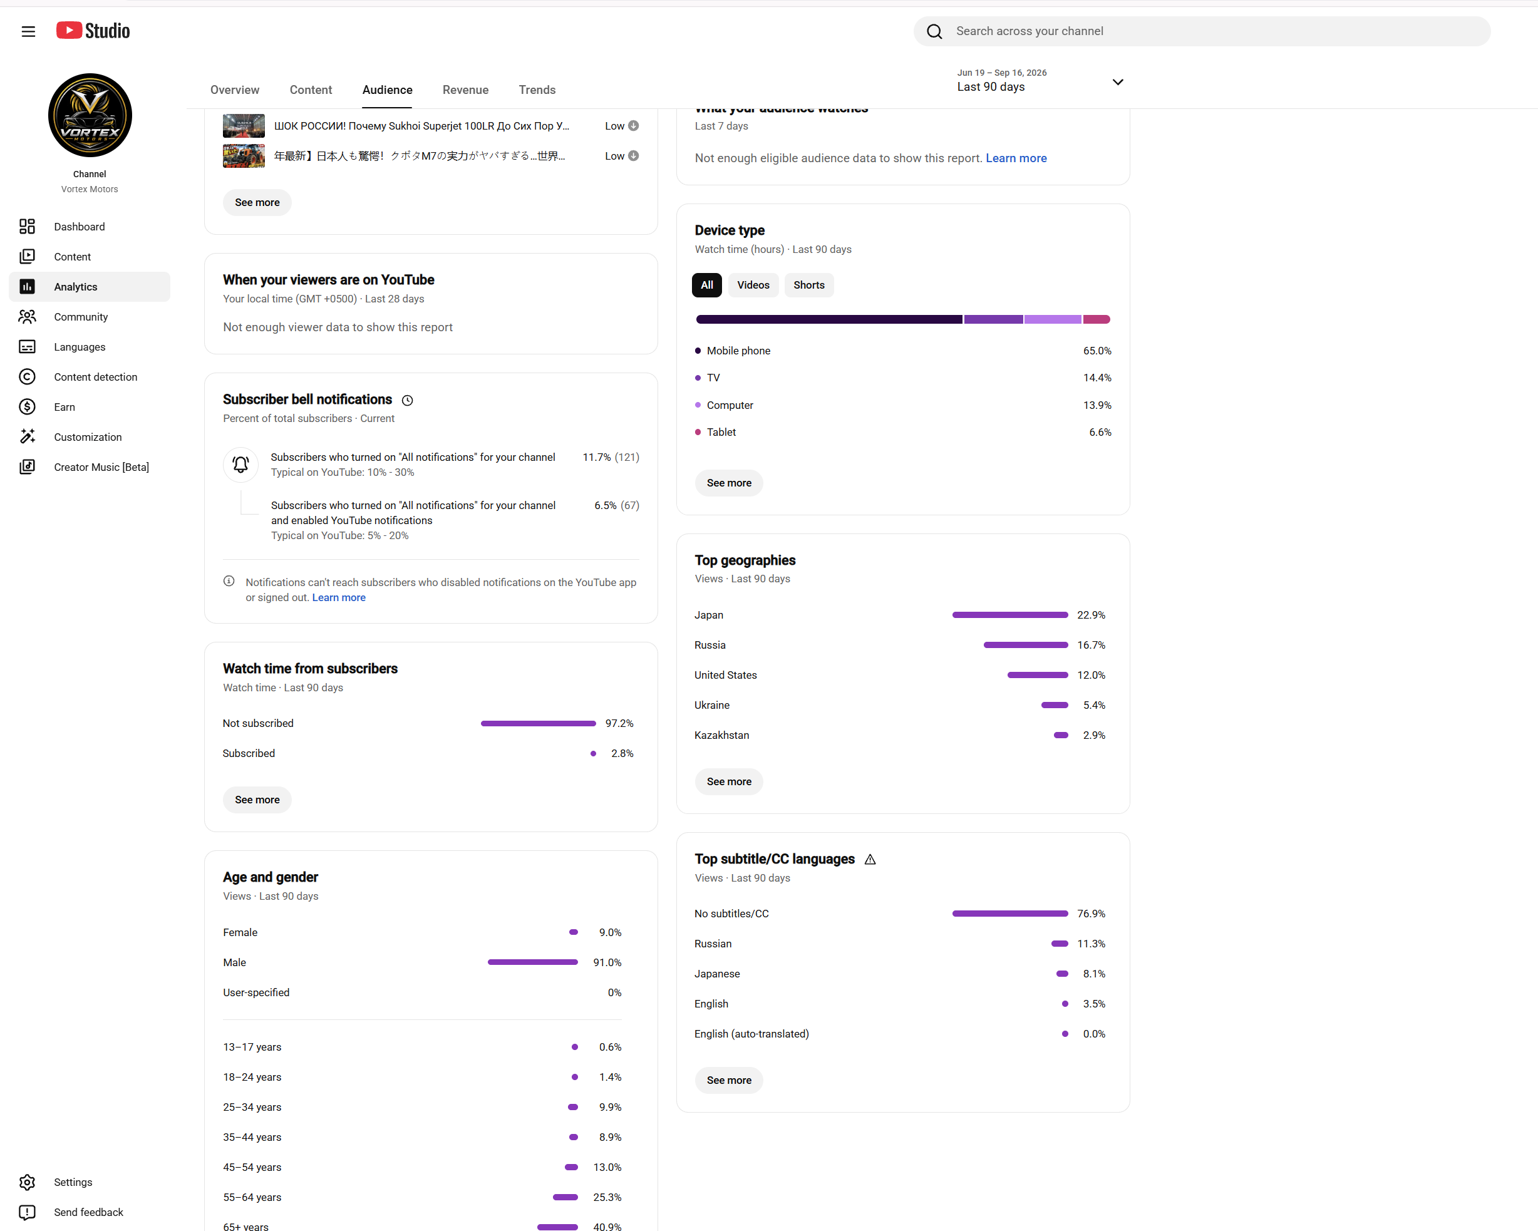
Task: Select the Videos device type filter
Action: click(x=753, y=284)
